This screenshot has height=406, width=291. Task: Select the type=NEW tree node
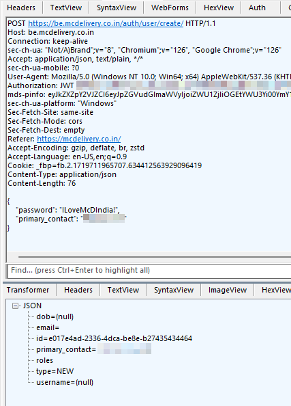tap(55, 371)
